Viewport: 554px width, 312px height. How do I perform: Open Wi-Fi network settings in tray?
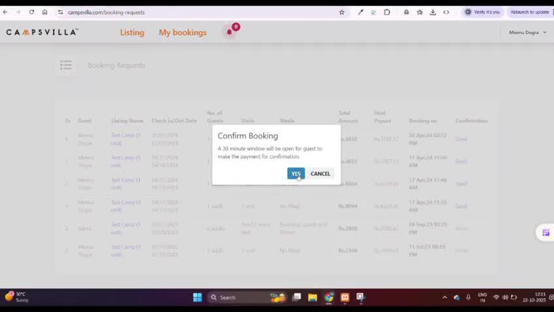pos(496,298)
